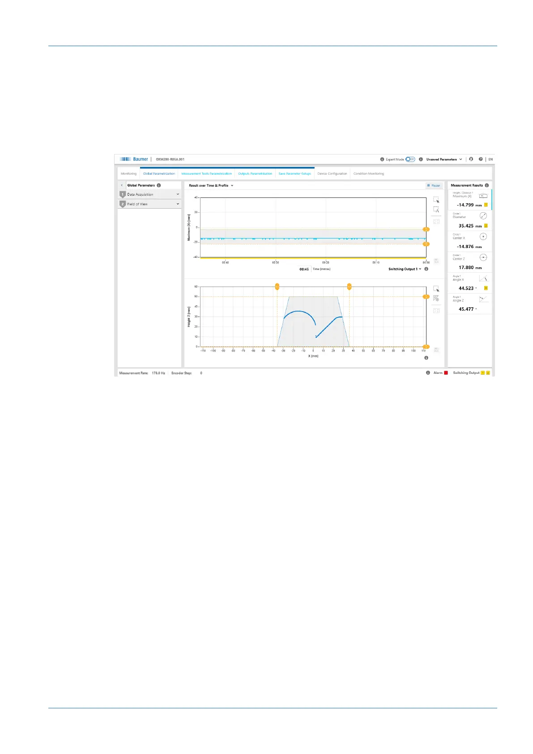Click the 00:45 time span field
This screenshot has height=754, width=533.
[304, 269]
